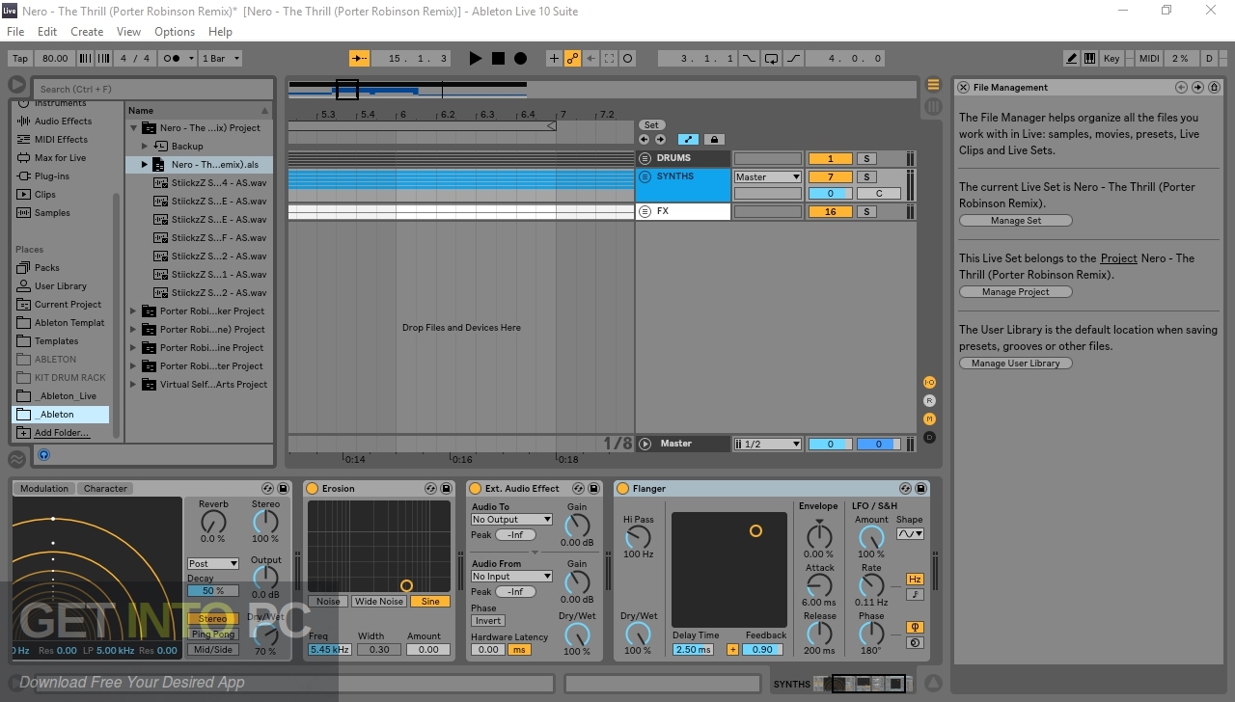The width and height of the screenshot is (1235, 702).
Task: Open the Master 1/2 output dropdown
Action: point(767,444)
